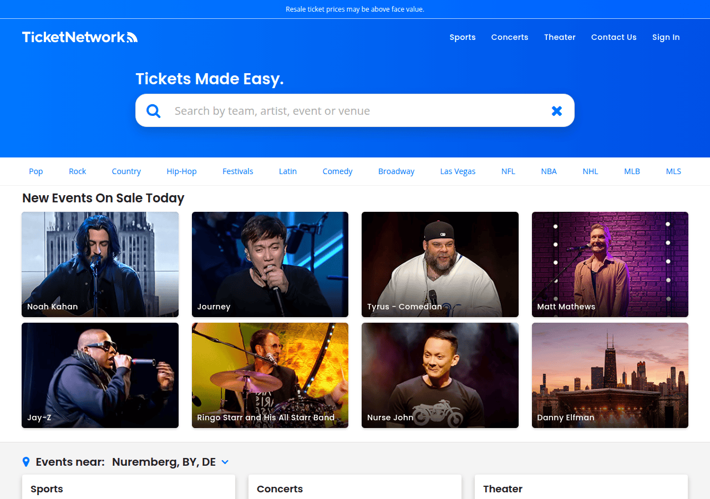Open the Matt Mathews event card
Screen dimensions: 710x499
point(610,264)
